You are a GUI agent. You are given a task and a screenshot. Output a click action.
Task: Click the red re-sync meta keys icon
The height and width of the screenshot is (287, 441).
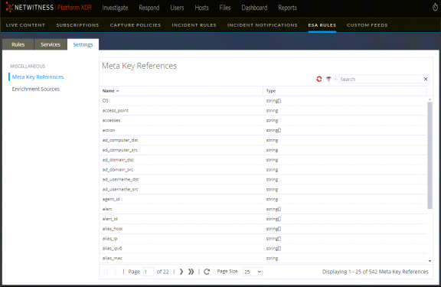tap(319, 80)
